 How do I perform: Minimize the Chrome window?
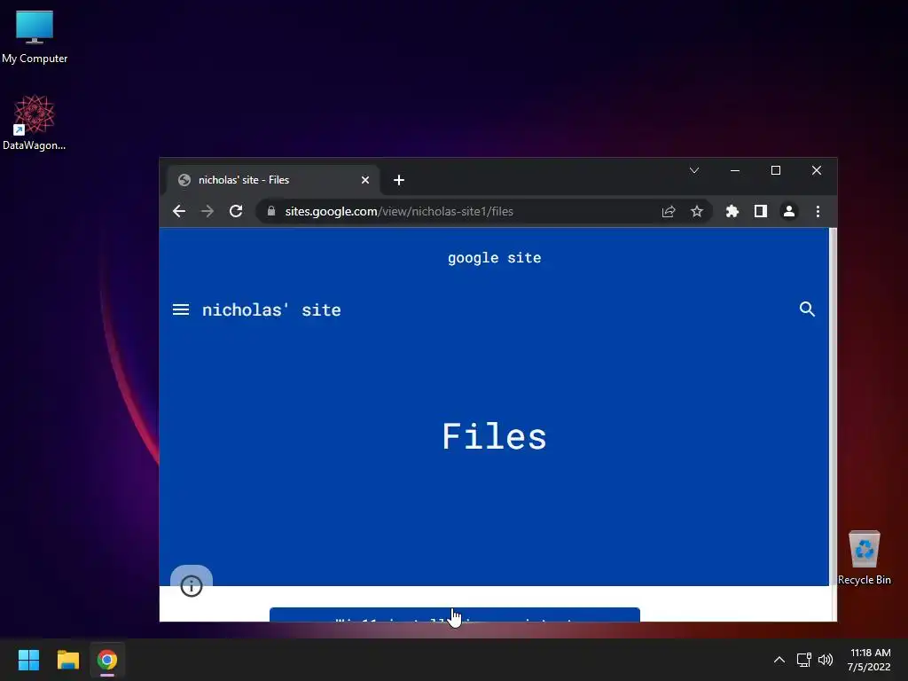click(735, 170)
